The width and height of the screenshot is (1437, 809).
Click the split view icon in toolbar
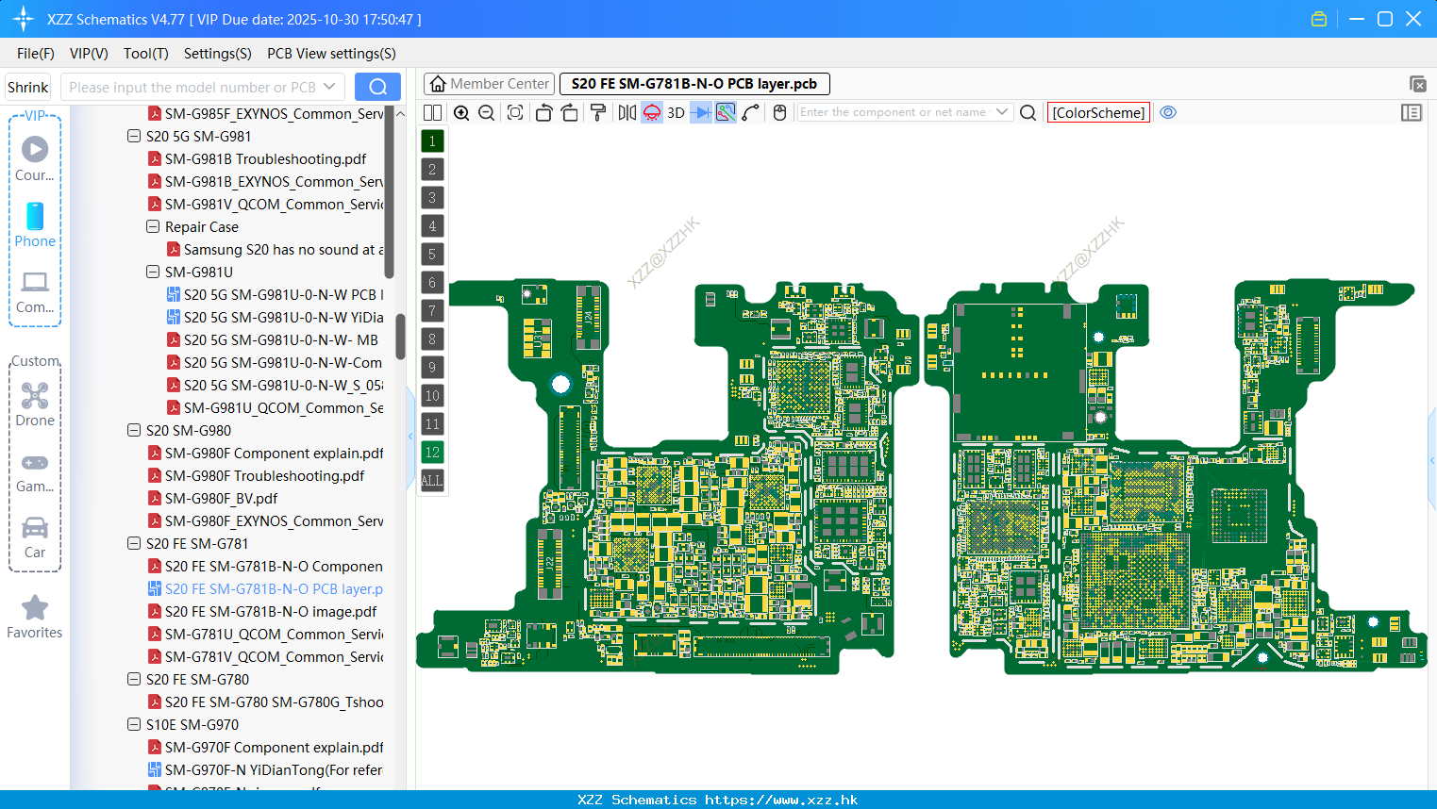[432, 112]
